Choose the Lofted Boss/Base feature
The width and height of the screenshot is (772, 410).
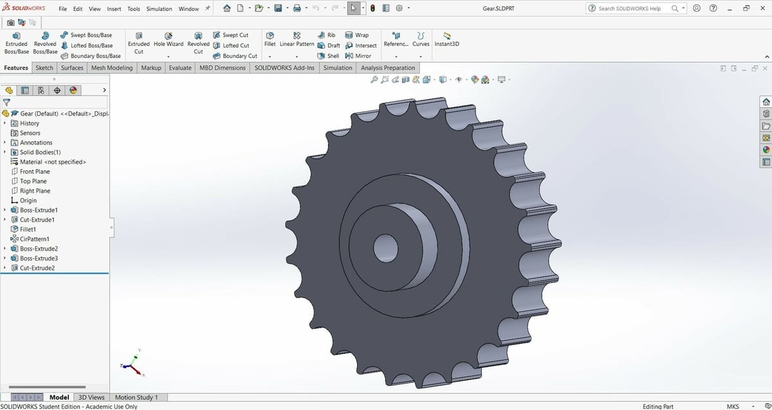click(86, 46)
